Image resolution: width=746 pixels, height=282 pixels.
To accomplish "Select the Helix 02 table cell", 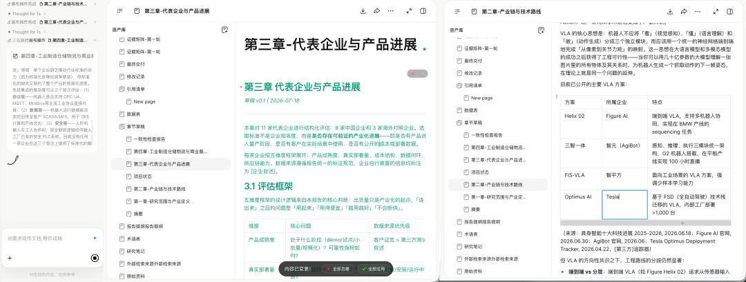I will (582, 123).
